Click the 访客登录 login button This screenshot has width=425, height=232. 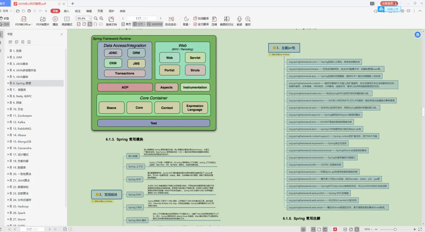click(389, 4)
